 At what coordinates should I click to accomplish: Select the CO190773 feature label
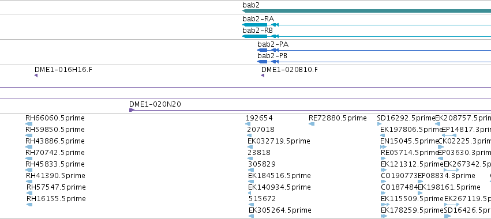[x=399, y=176]
